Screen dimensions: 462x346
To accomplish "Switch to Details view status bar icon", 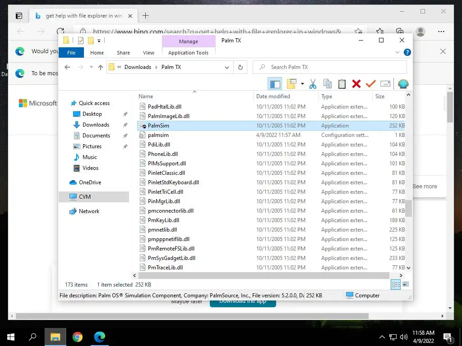I will [x=396, y=284].
